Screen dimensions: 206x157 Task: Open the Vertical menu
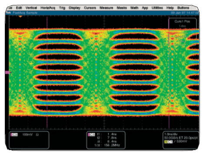click(x=31, y=8)
